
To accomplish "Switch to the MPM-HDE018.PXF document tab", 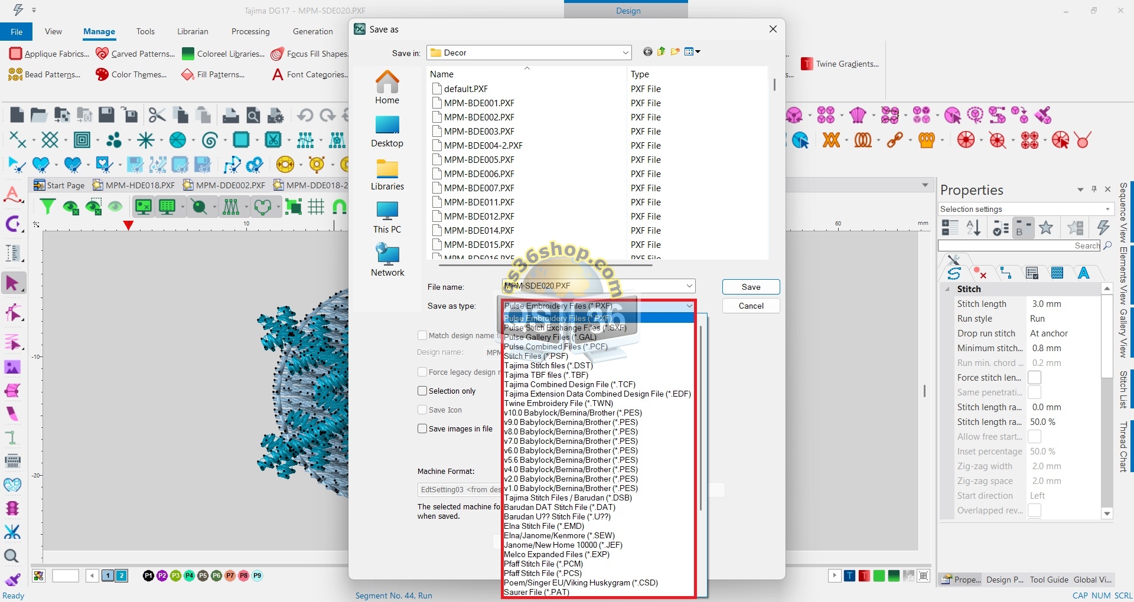I will point(134,185).
